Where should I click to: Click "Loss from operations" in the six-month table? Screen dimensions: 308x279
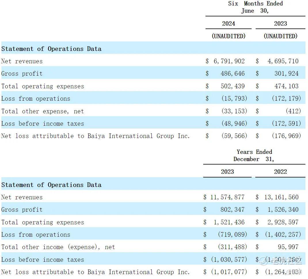pyautogui.click(x=36, y=99)
